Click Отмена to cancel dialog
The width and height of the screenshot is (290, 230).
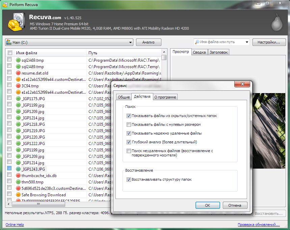(235, 205)
